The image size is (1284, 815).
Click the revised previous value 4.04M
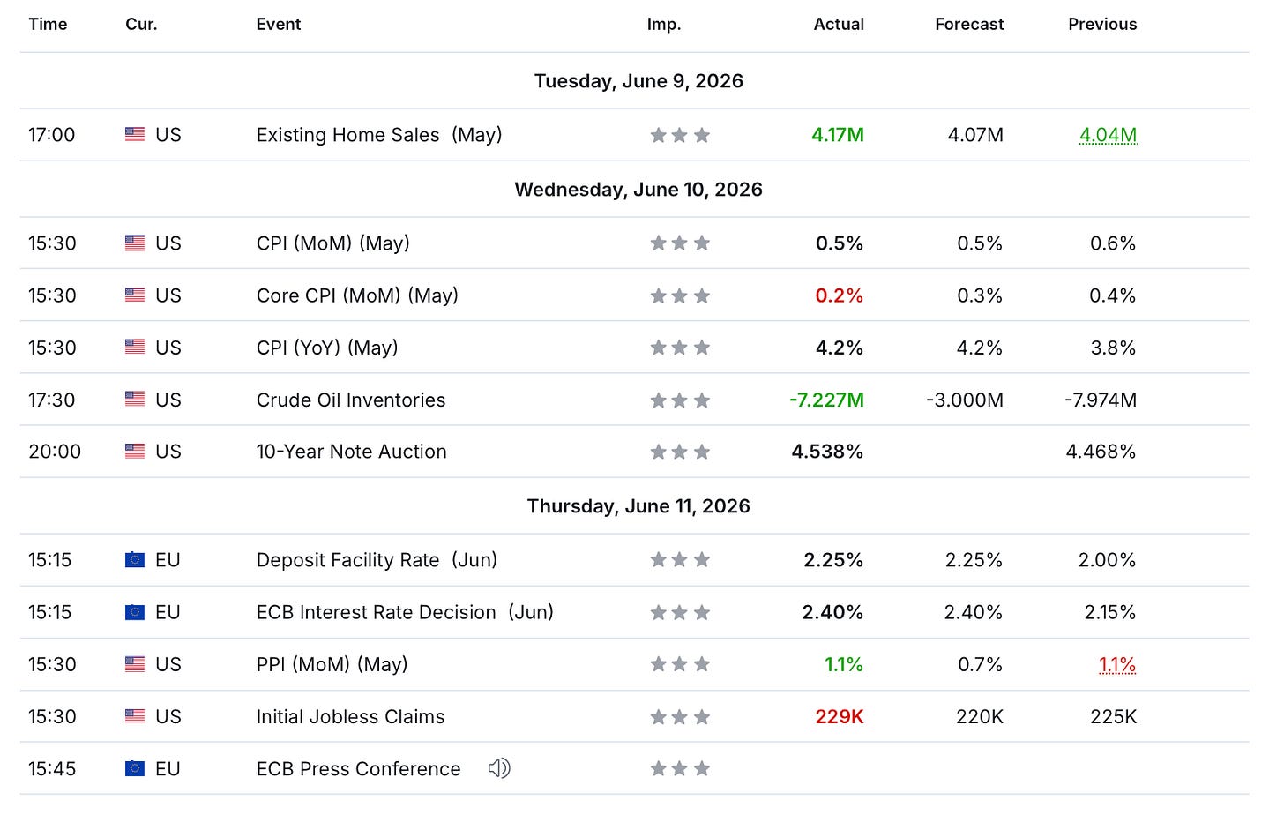click(x=1108, y=135)
